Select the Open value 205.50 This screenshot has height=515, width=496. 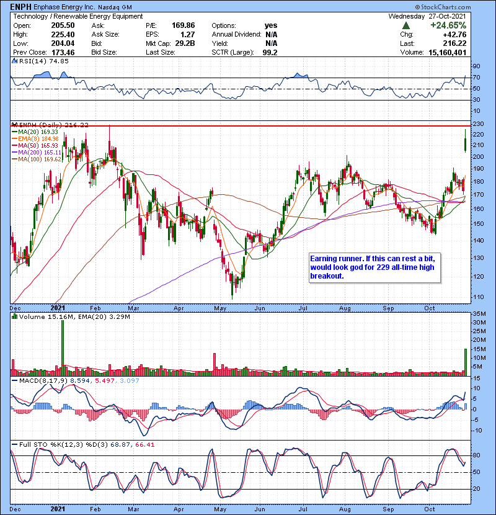(x=63, y=25)
